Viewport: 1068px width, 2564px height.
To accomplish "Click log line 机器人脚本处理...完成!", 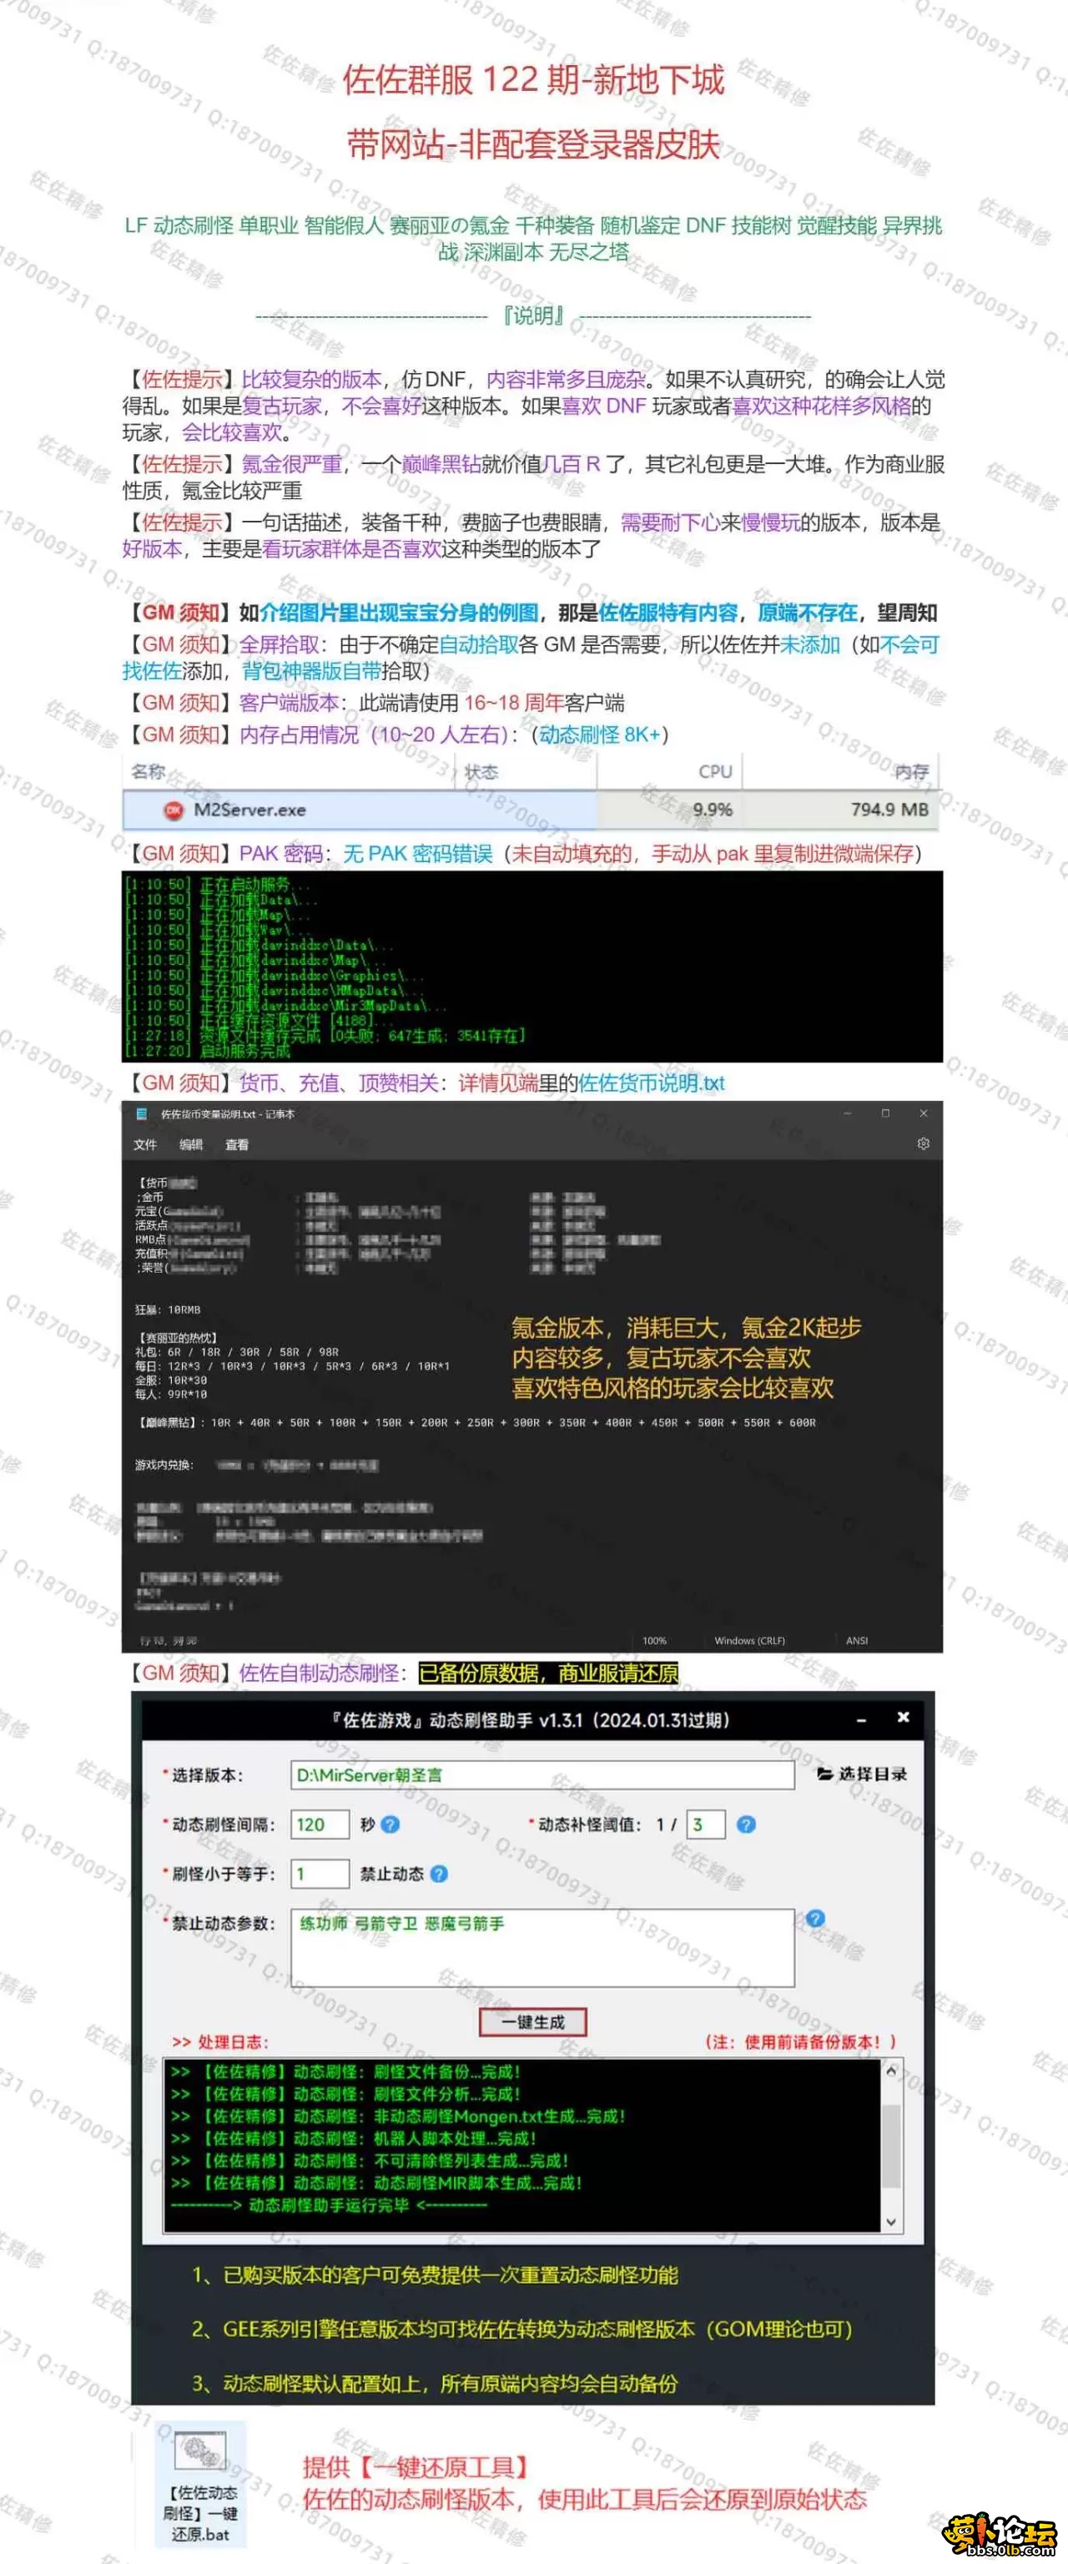I will click(x=353, y=2138).
